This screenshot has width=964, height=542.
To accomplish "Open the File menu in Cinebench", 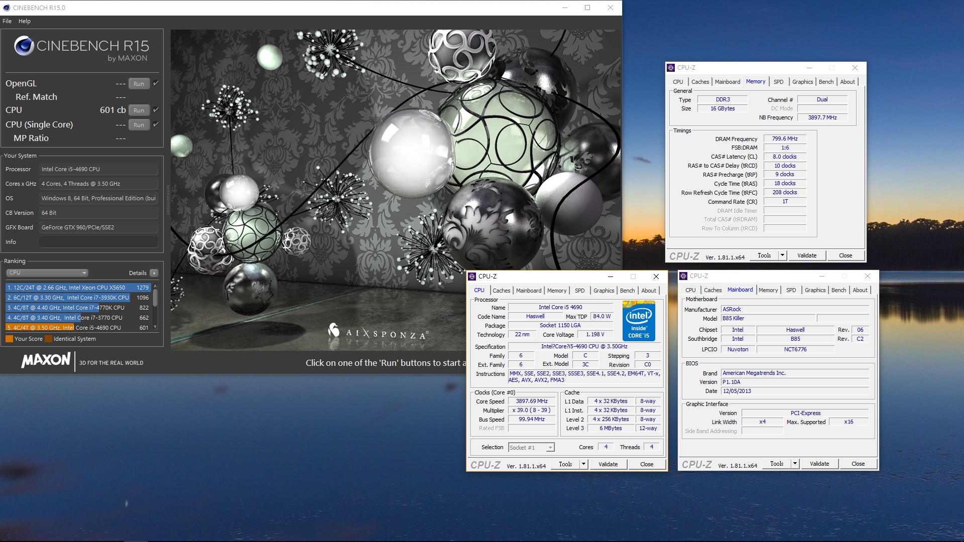I will tap(7, 21).
